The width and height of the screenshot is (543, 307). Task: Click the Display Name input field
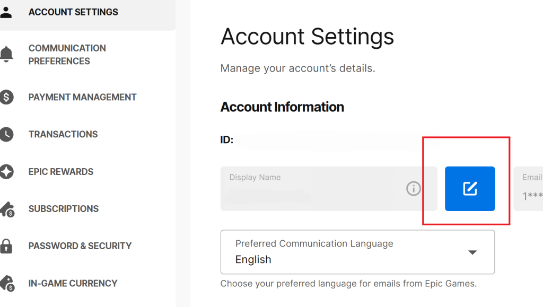329,189
